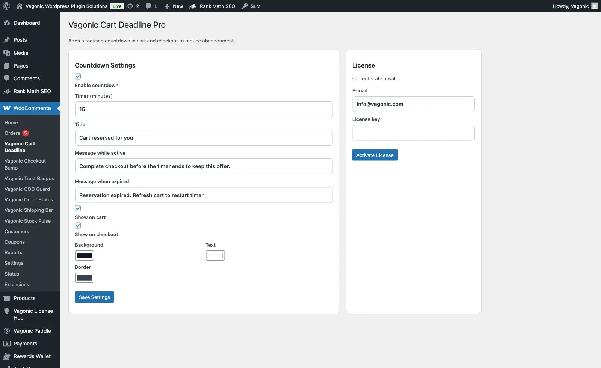Click the License E-mail field
601x368 pixels.
(414, 104)
